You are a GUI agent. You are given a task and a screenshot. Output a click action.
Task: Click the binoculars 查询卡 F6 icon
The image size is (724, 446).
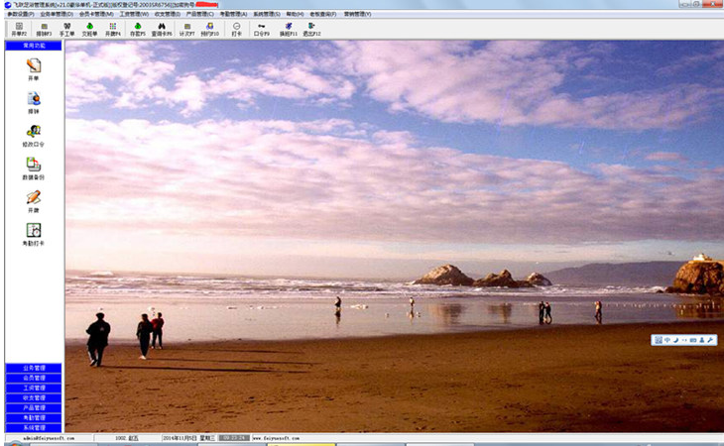(x=162, y=29)
